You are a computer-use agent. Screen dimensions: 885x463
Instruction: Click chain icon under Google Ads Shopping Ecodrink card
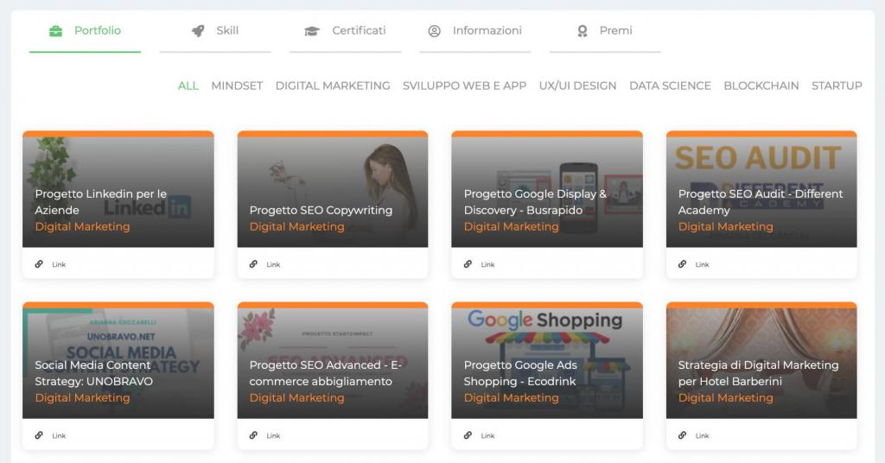click(x=468, y=435)
